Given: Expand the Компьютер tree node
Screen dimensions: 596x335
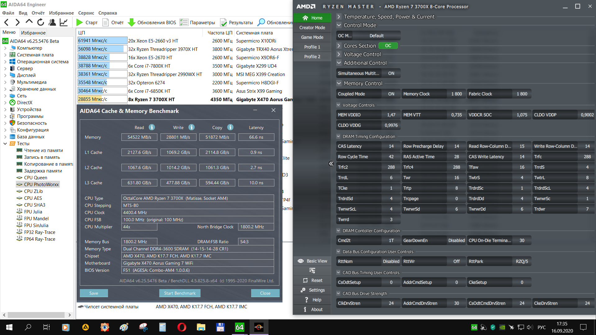Looking at the screenshot, I should coord(5,48).
